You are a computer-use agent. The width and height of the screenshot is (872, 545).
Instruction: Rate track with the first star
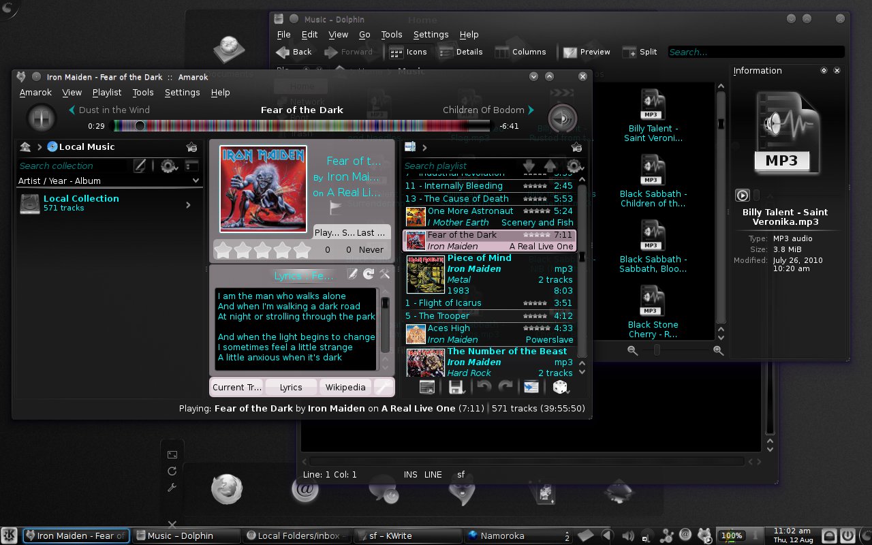pyautogui.click(x=223, y=250)
